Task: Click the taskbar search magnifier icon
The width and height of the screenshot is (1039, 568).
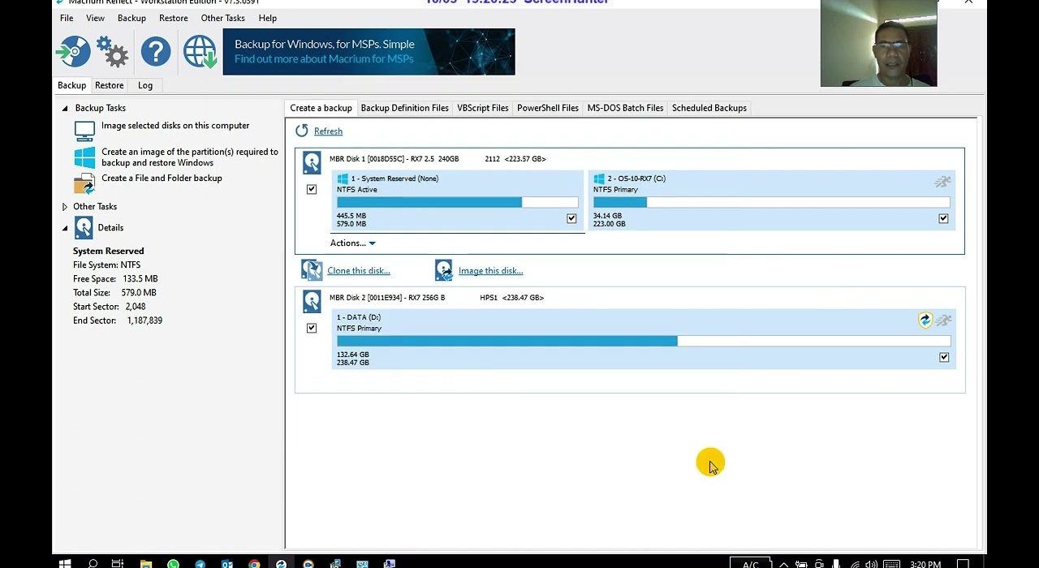Action: [x=93, y=564]
